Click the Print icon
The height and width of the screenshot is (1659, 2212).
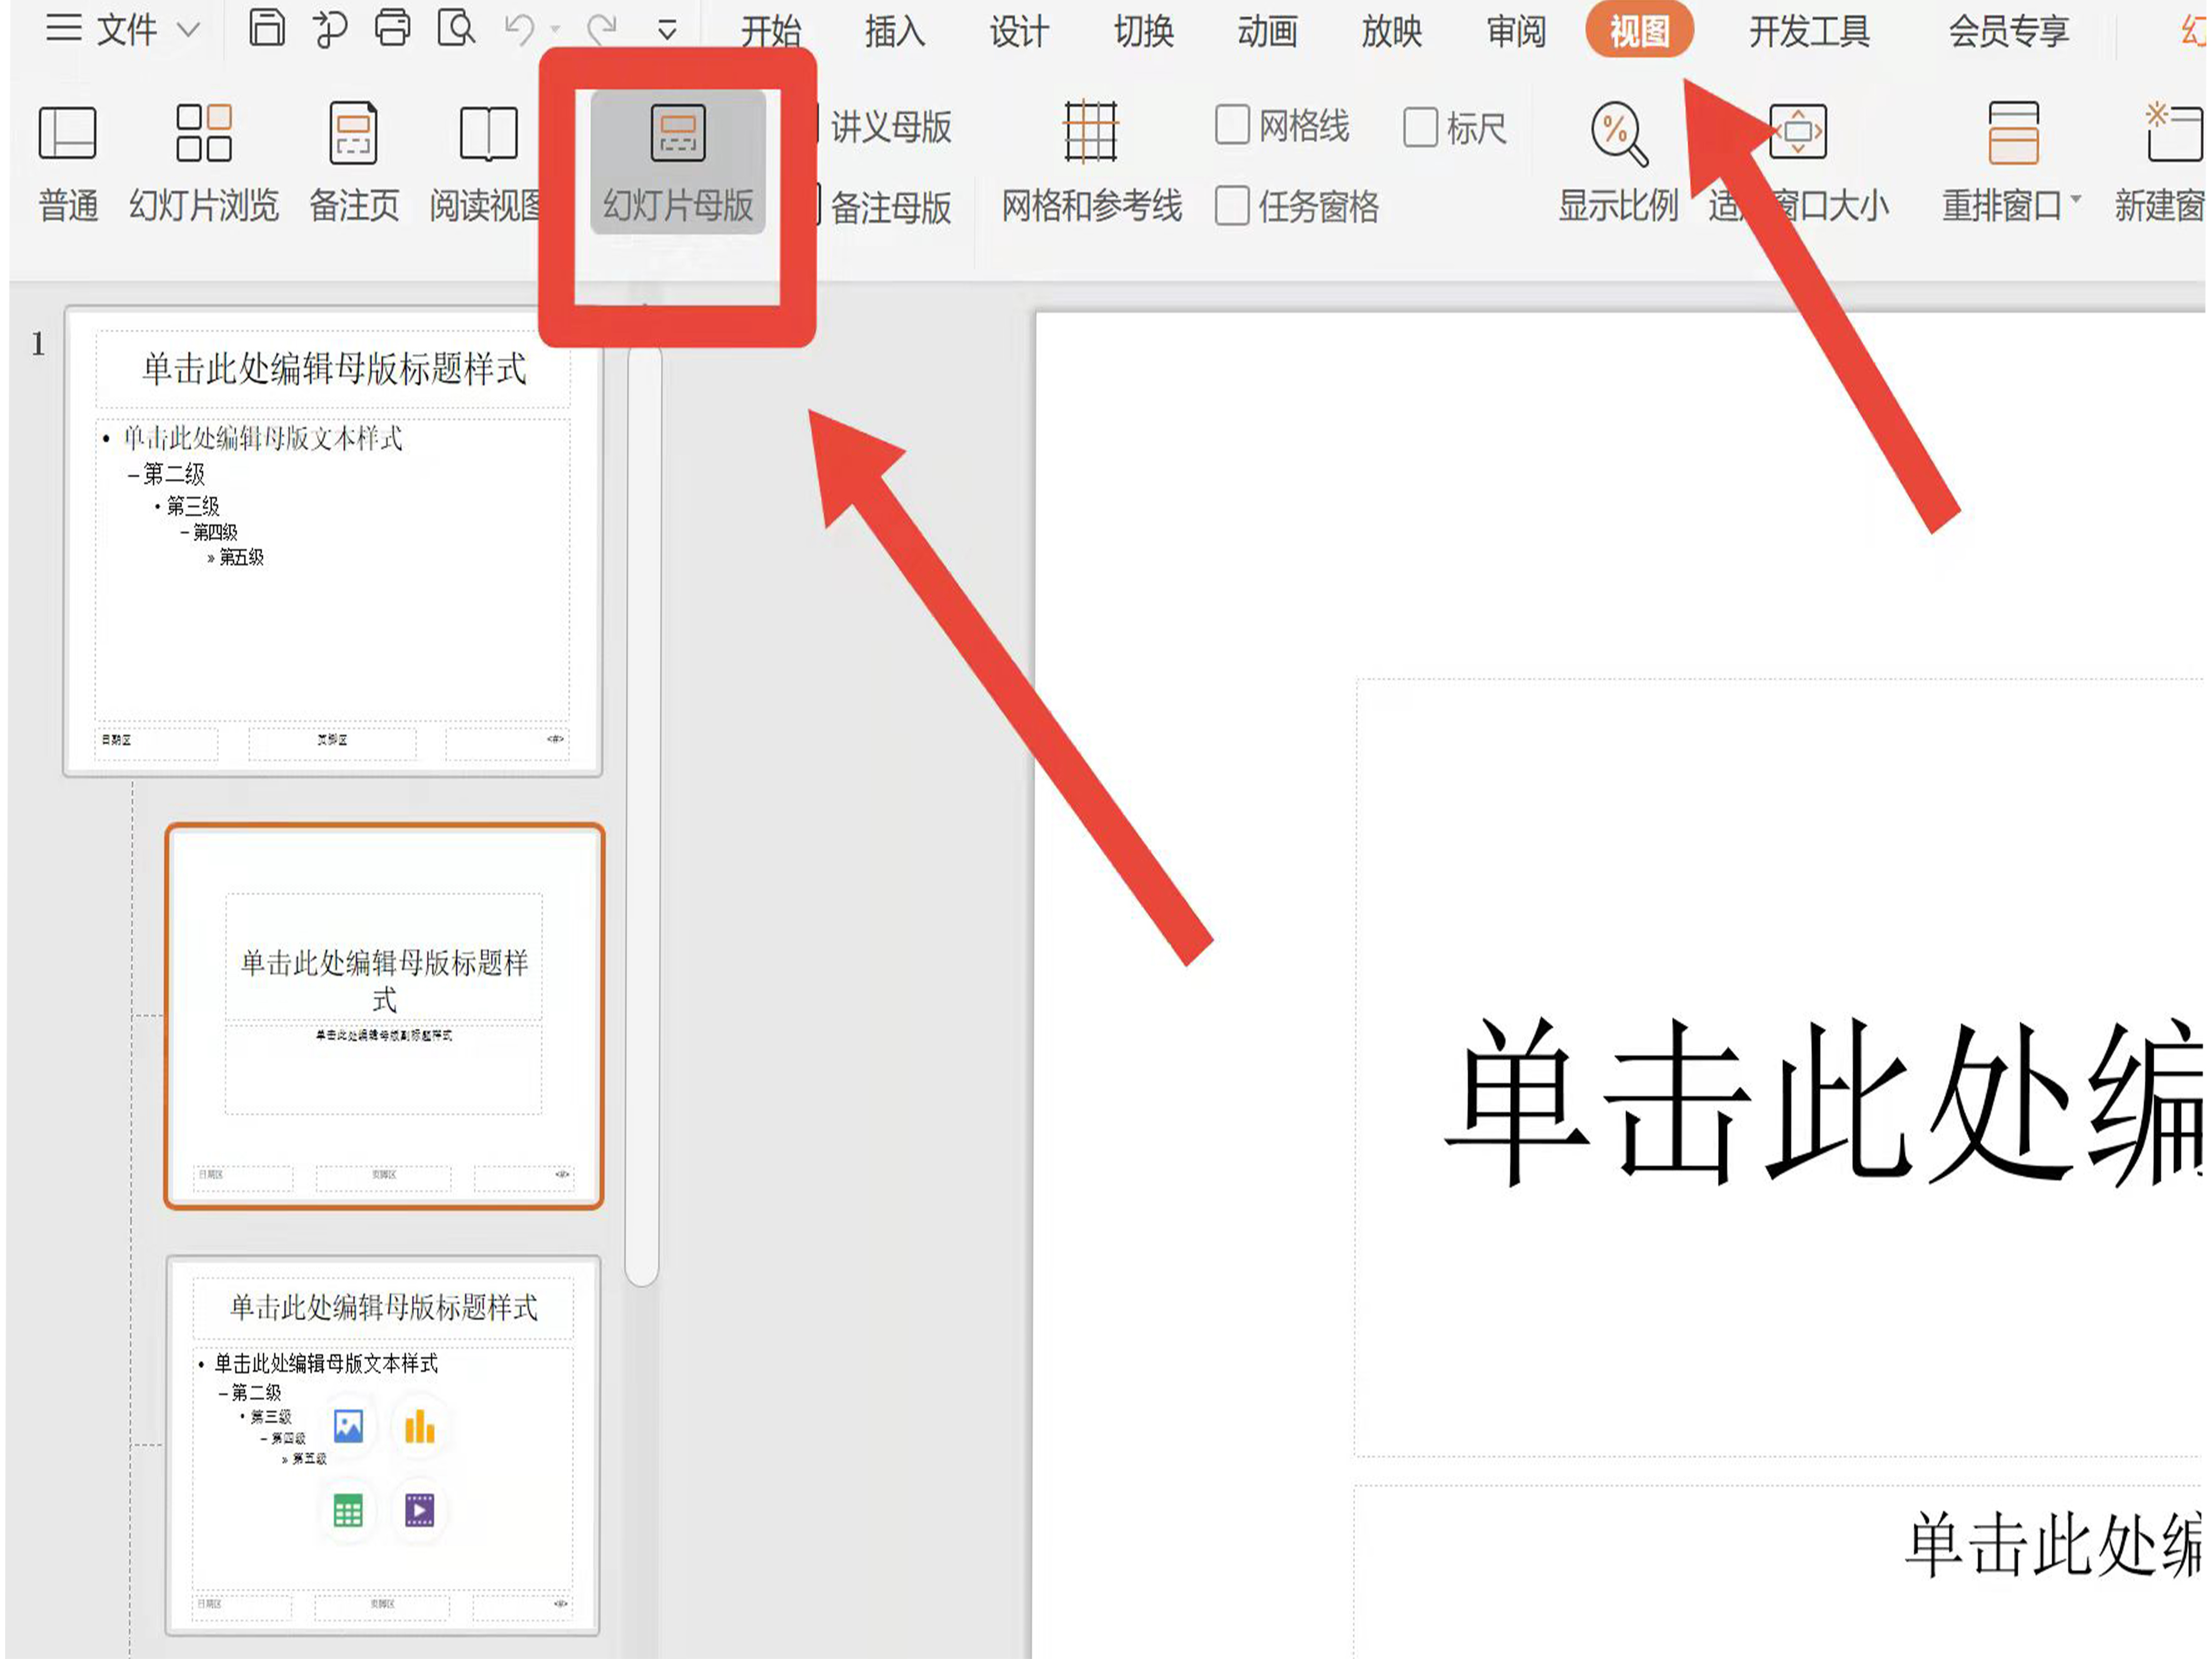tap(392, 28)
